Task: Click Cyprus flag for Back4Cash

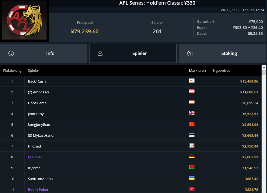Action: click(x=192, y=81)
